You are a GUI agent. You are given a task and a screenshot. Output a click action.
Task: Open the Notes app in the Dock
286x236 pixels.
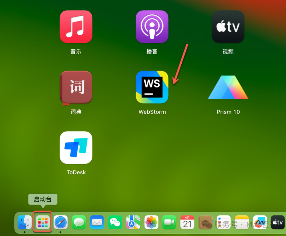coord(242,222)
